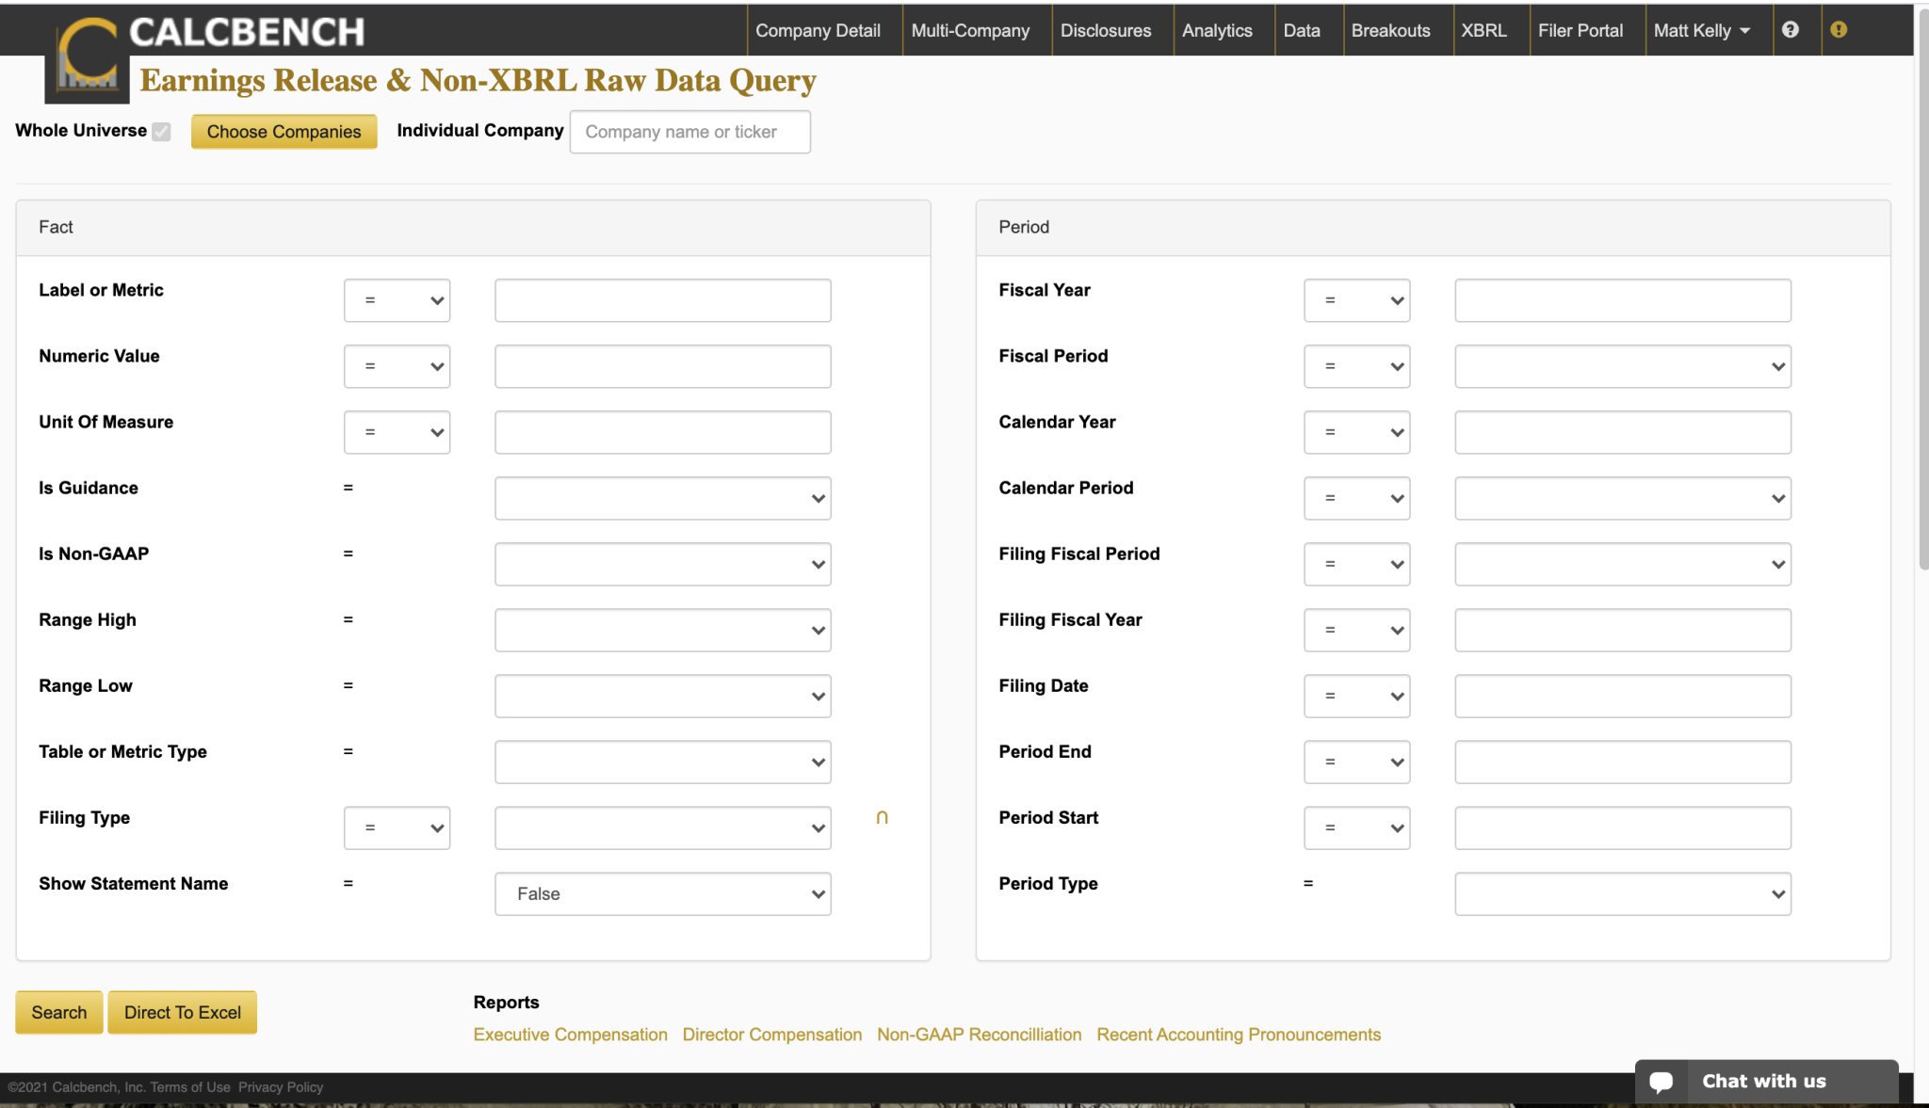Click the Direct To Excel button

[182, 1012]
